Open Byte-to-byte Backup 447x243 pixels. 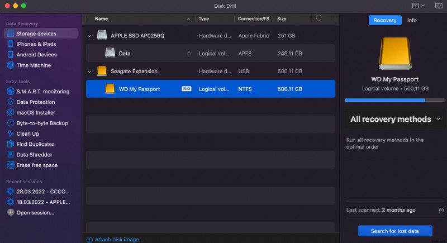pyautogui.click(x=42, y=123)
